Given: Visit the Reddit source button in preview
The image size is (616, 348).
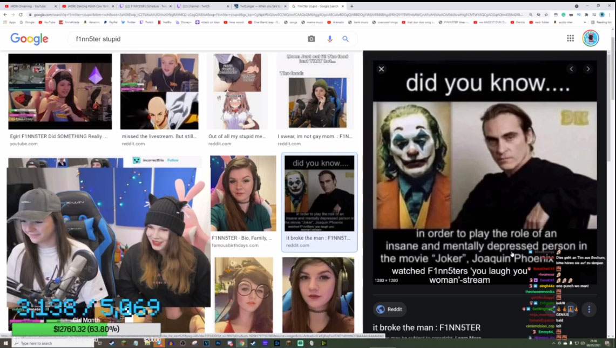Looking at the screenshot, I should pyautogui.click(x=389, y=309).
